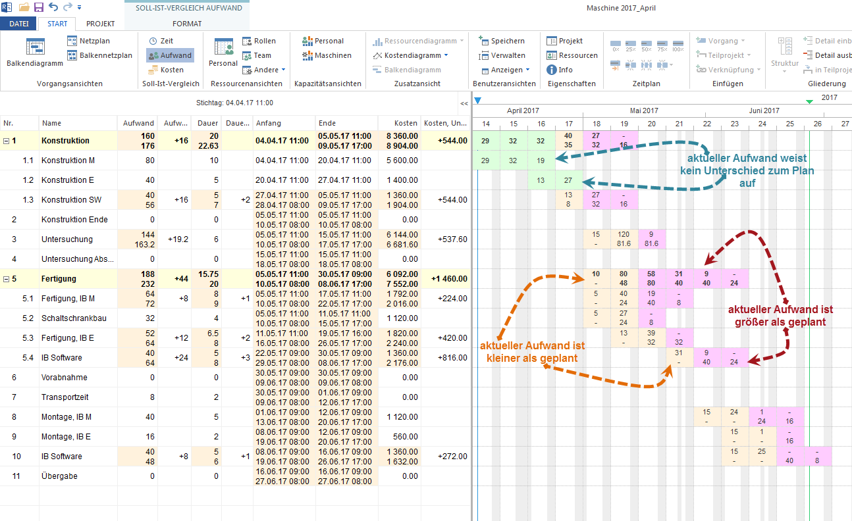Click the Aufwand column header

[x=138, y=123]
